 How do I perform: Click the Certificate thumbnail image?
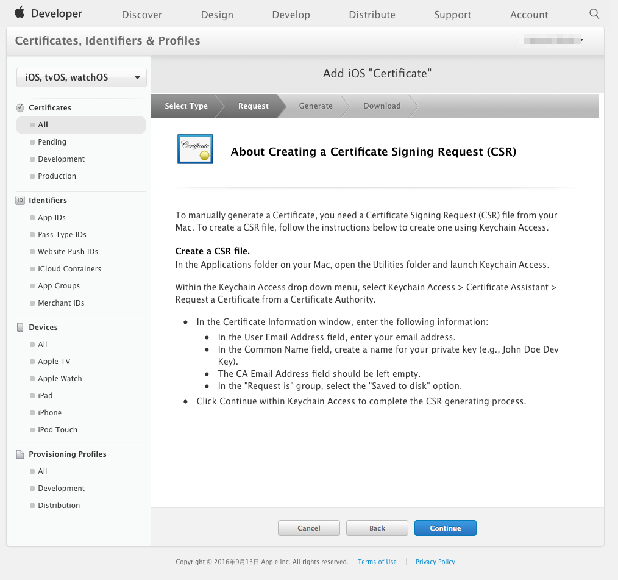click(x=195, y=149)
